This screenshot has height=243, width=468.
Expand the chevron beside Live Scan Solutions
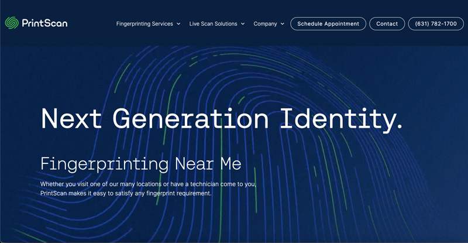[x=243, y=23]
